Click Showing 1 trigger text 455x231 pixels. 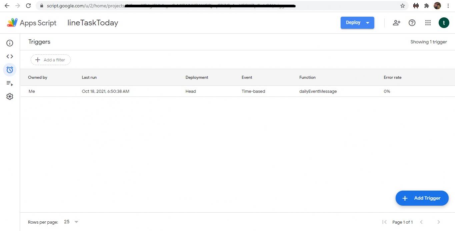[x=429, y=42]
